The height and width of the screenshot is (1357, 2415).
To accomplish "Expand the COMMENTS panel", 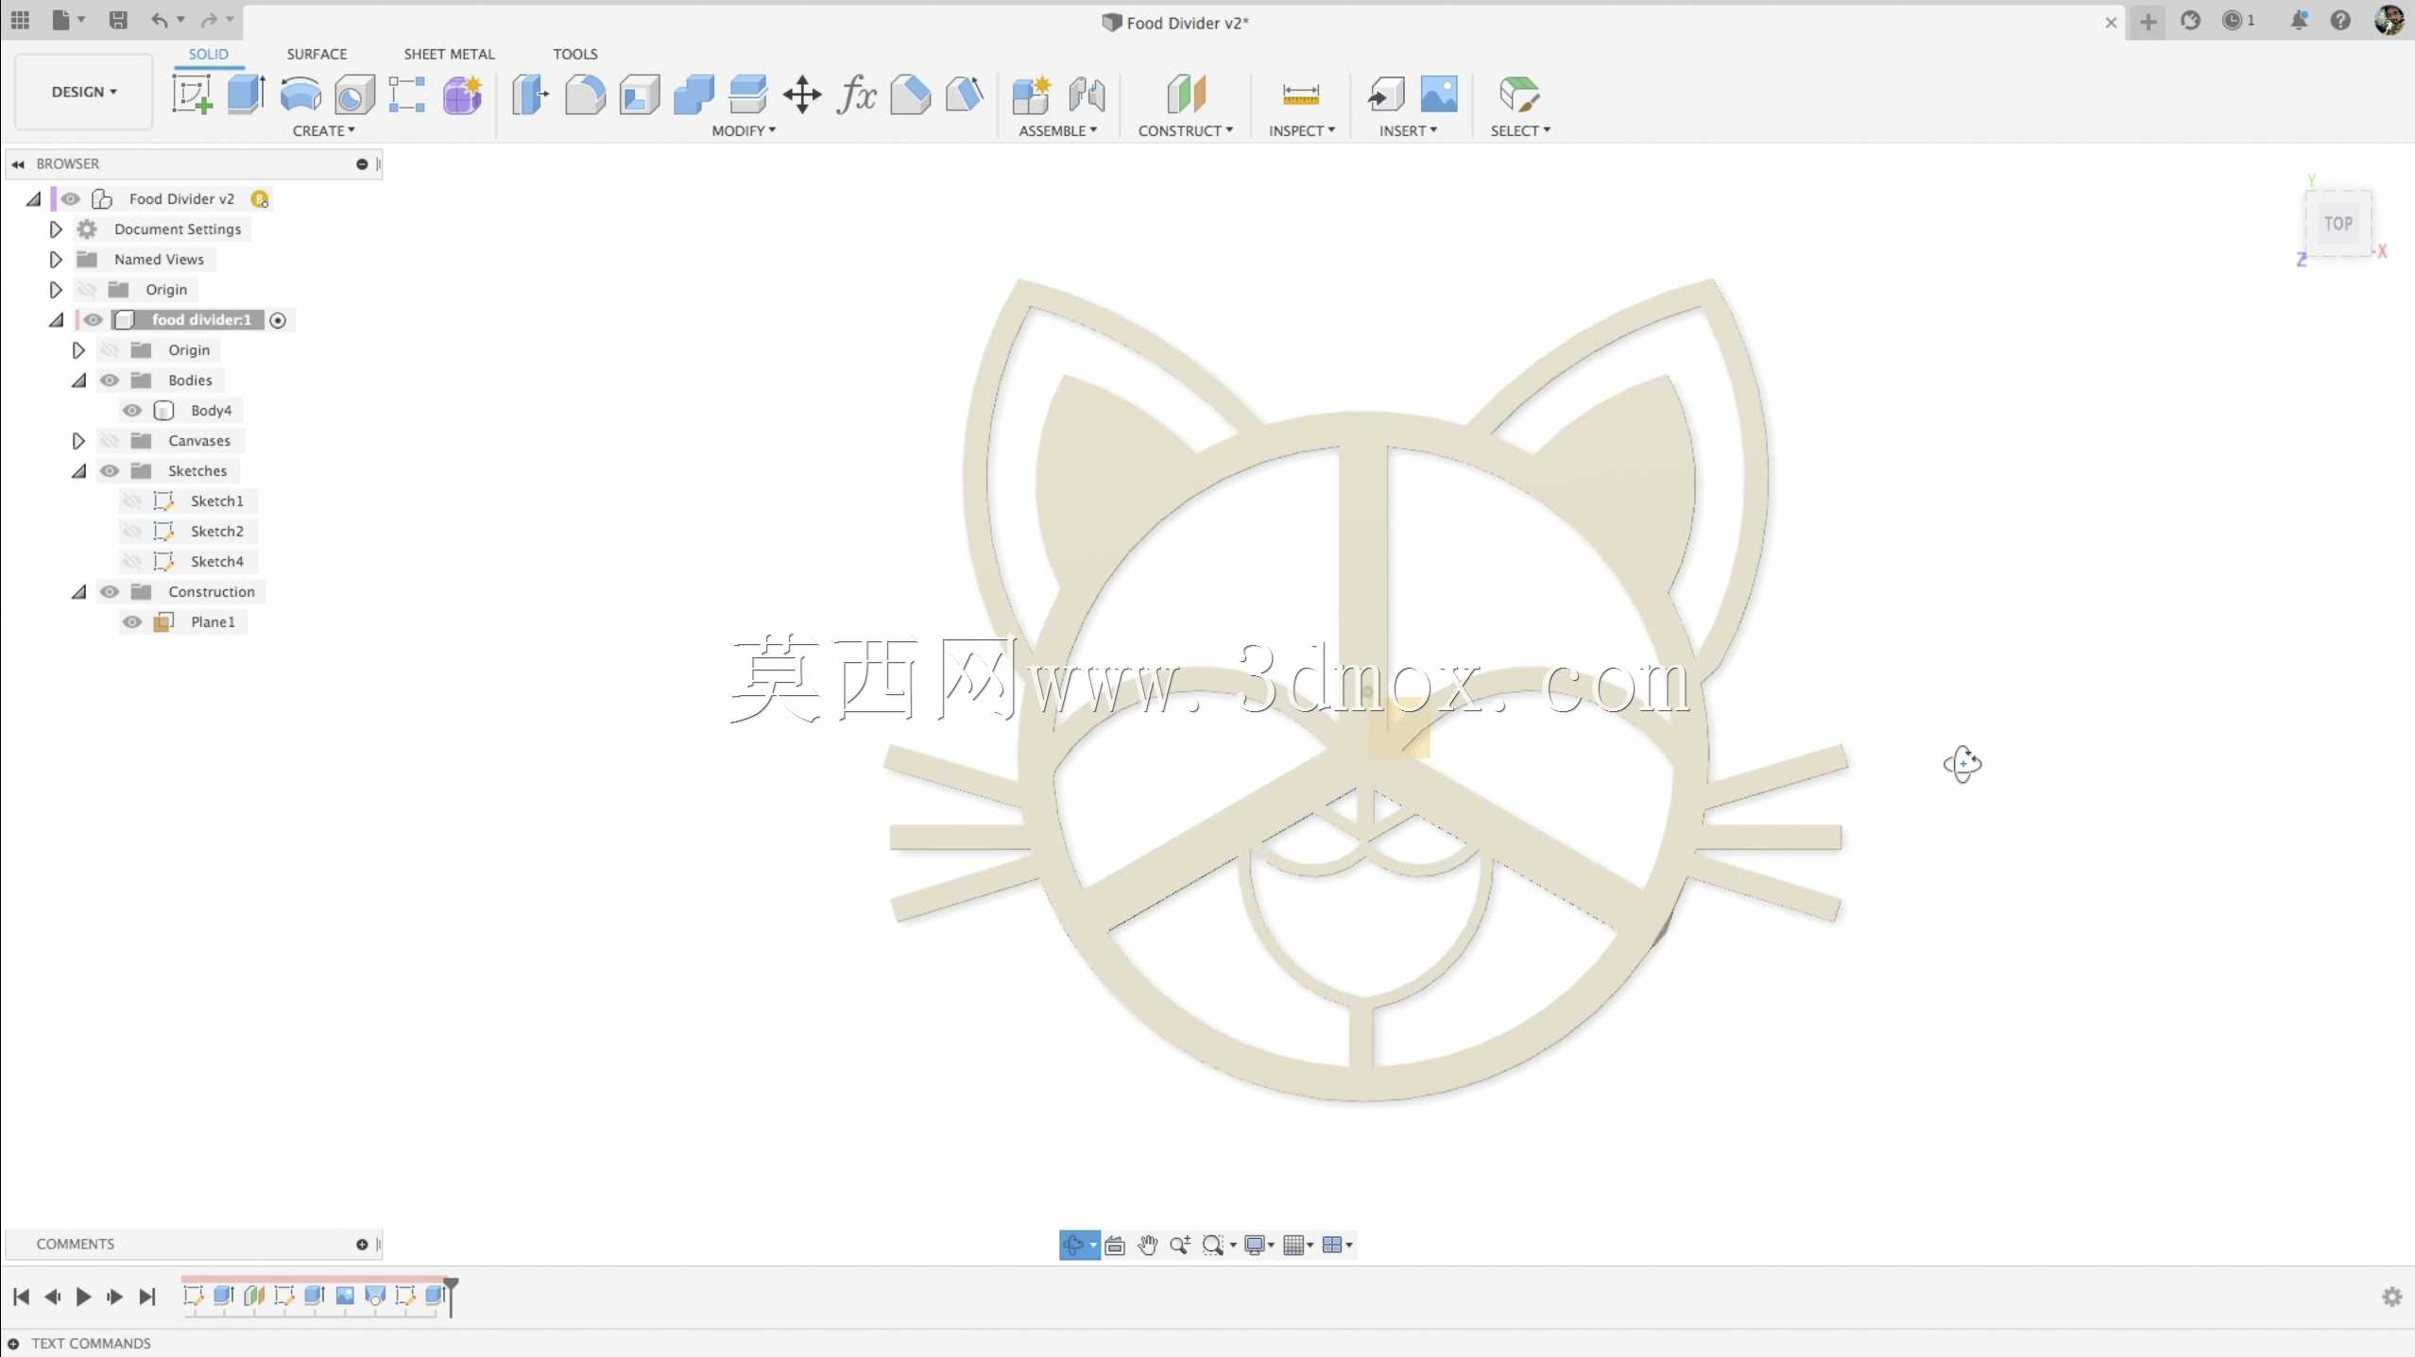I will pos(362,1245).
